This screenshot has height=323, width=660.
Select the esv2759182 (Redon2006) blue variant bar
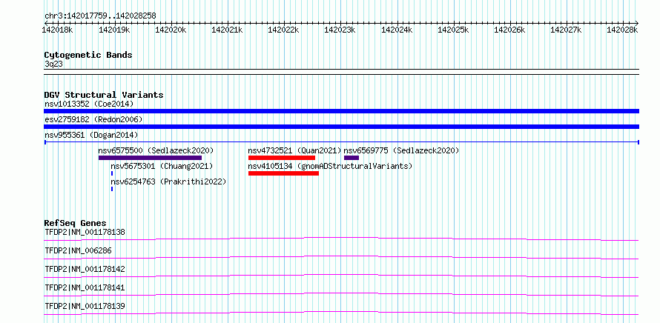(341, 127)
